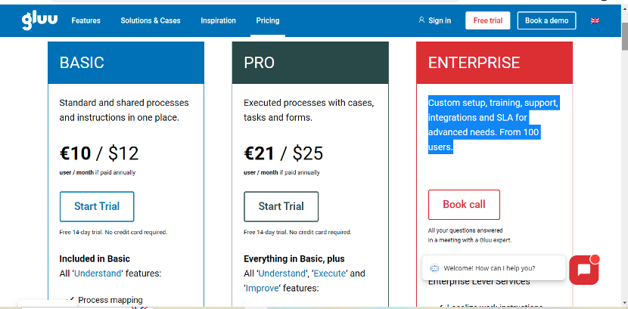Click the chatbot icon in welcome message
This screenshot has height=309, width=628.
pyautogui.click(x=434, y=268)
